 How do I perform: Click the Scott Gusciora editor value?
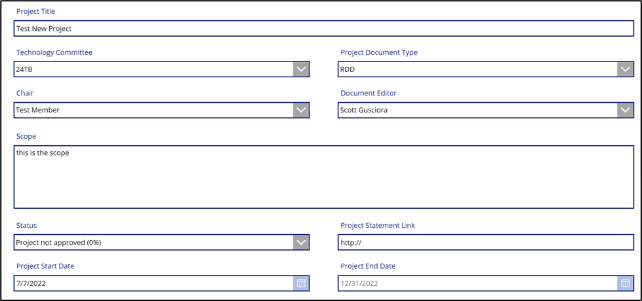click(477, 110)
